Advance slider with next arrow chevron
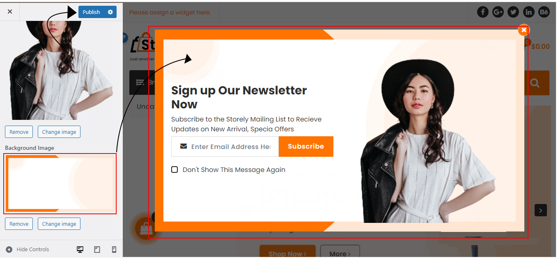558x259 pixels. [x=540, y=211]
